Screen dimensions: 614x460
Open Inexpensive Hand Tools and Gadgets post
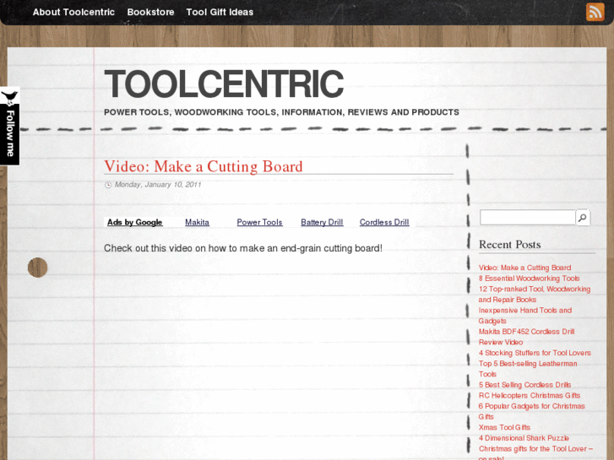tap(525, 316)
